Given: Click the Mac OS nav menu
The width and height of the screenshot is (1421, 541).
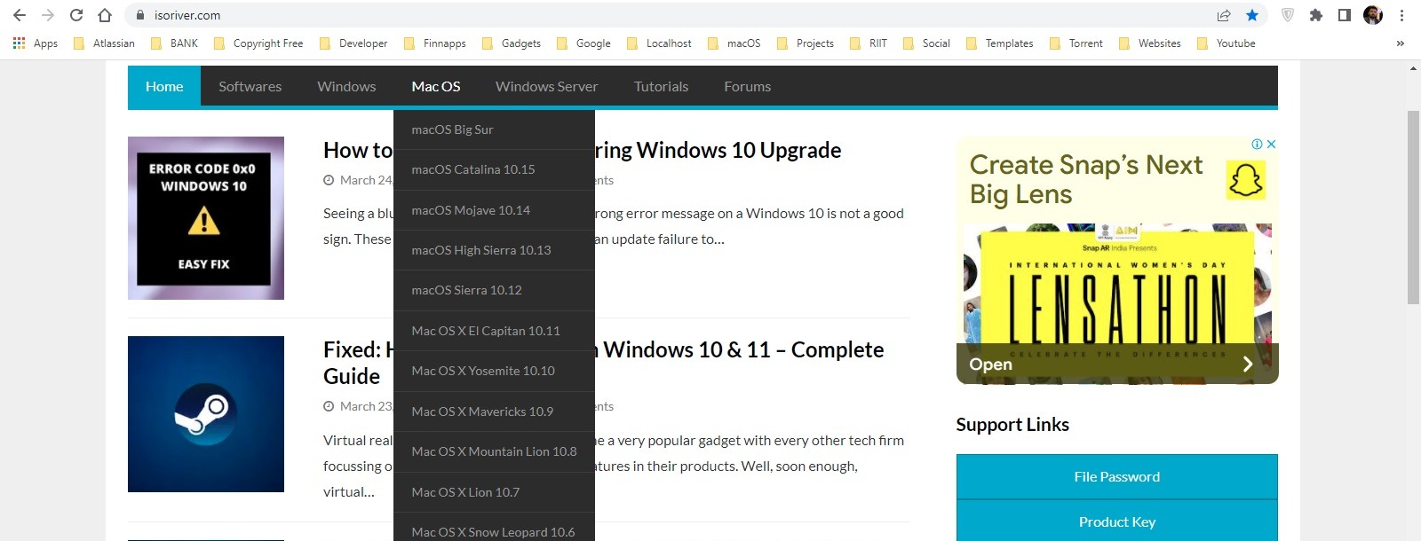Looking at the screenshot, I should [436, 86].
